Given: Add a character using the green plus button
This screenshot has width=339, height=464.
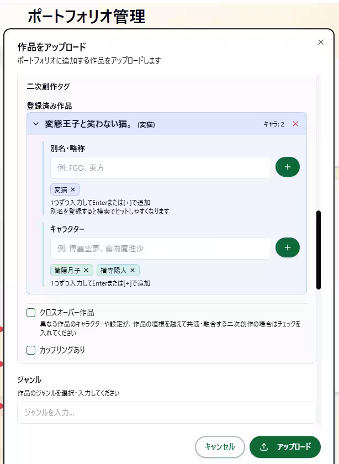Looking at the screenshot, I should pyautogui.click(x=287, y=247).
